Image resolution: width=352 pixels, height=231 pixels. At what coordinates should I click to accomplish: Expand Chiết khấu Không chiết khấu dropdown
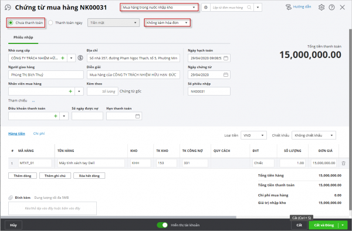tap(314, 135)
